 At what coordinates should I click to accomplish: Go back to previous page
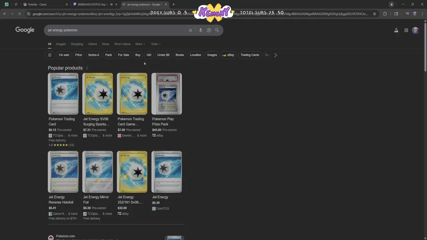tap(4, 14)
